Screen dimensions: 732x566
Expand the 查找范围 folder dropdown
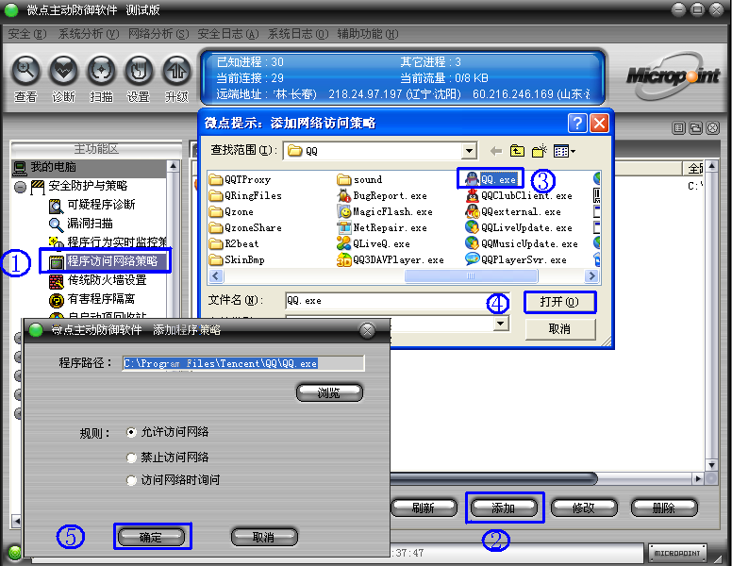[469, 150]
